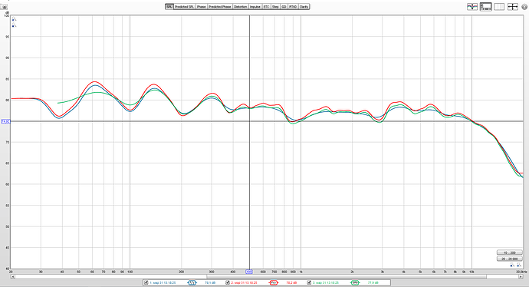Click the green measurement 3 legend name
529x287 pixels.
326,282
